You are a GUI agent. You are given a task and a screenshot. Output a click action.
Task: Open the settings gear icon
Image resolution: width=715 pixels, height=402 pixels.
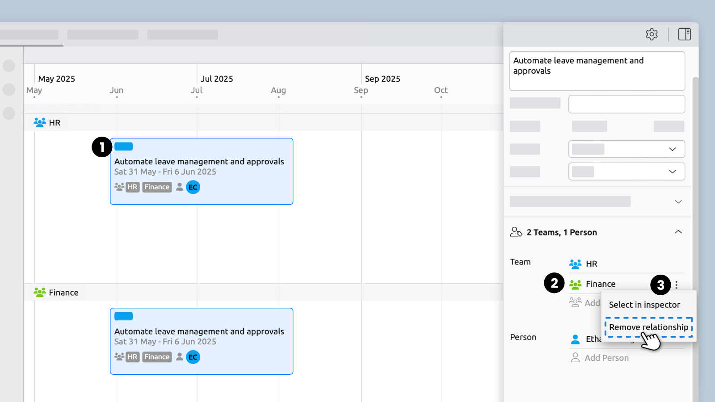(652, 34)
